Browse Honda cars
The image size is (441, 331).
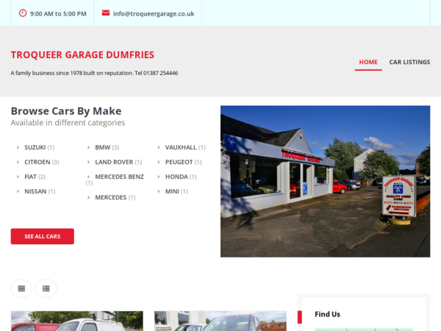click(176, 177)
